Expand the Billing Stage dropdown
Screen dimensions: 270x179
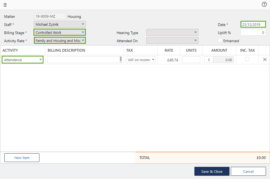(60, 32)
